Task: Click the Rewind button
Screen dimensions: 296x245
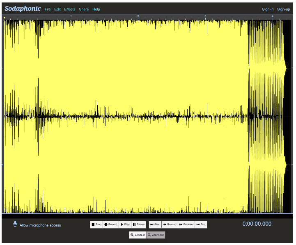Action: click(170, 224)
